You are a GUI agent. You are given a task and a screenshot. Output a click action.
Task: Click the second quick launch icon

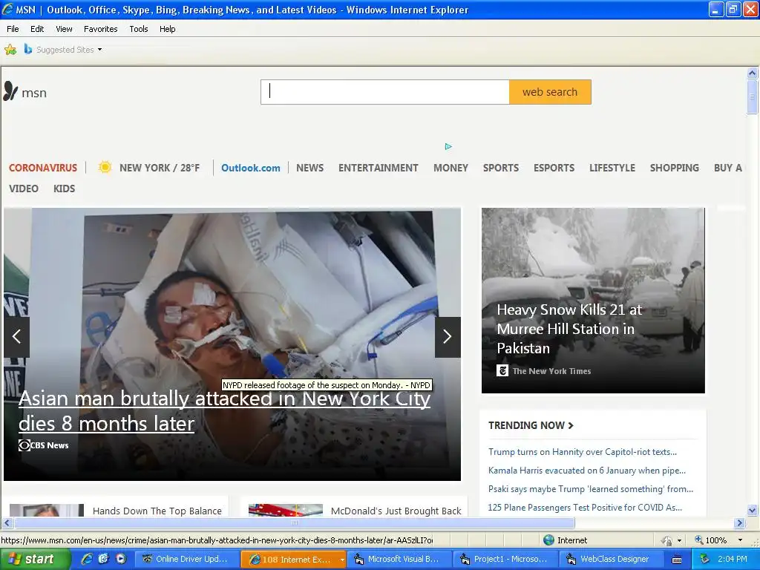(104, 559)
